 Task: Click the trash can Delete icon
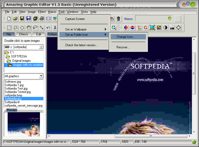[118, 19]
